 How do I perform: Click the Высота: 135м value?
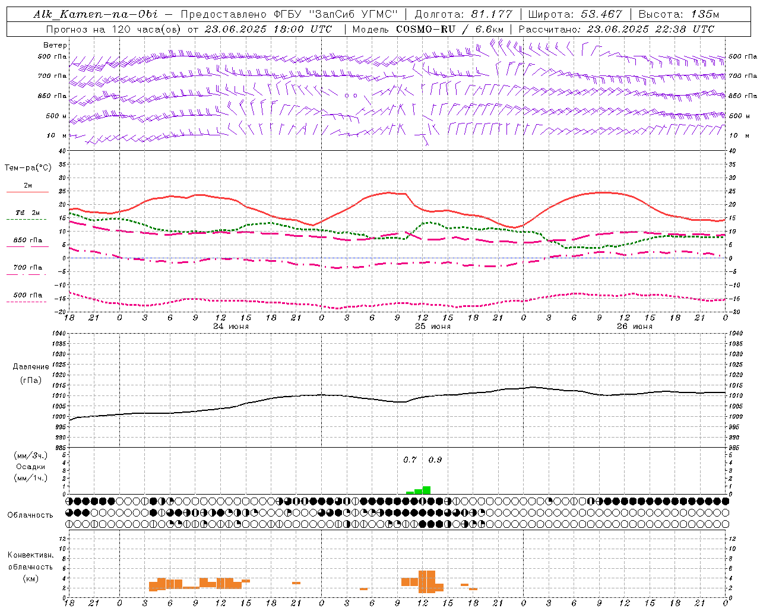click(678, 14)
